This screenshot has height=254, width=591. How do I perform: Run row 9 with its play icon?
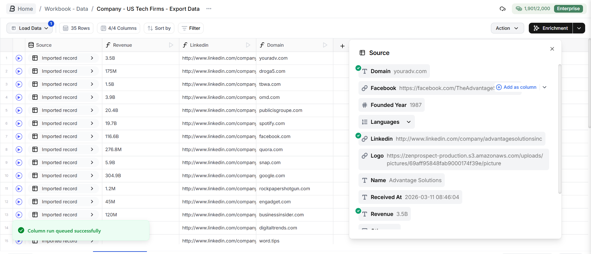point(19,162)
